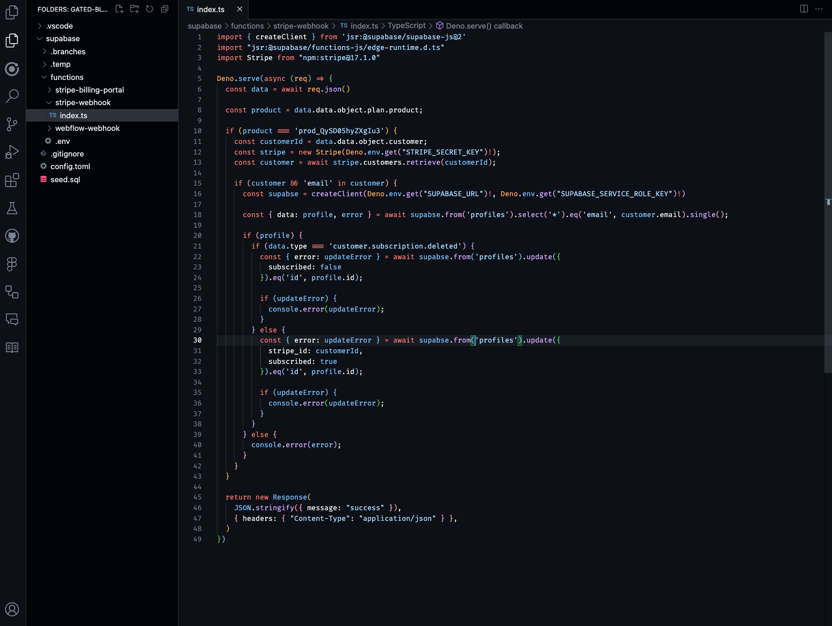Screen dimensions: 832x626
Task: Expand the webflow-webhook folder
Action: [102, 128]
